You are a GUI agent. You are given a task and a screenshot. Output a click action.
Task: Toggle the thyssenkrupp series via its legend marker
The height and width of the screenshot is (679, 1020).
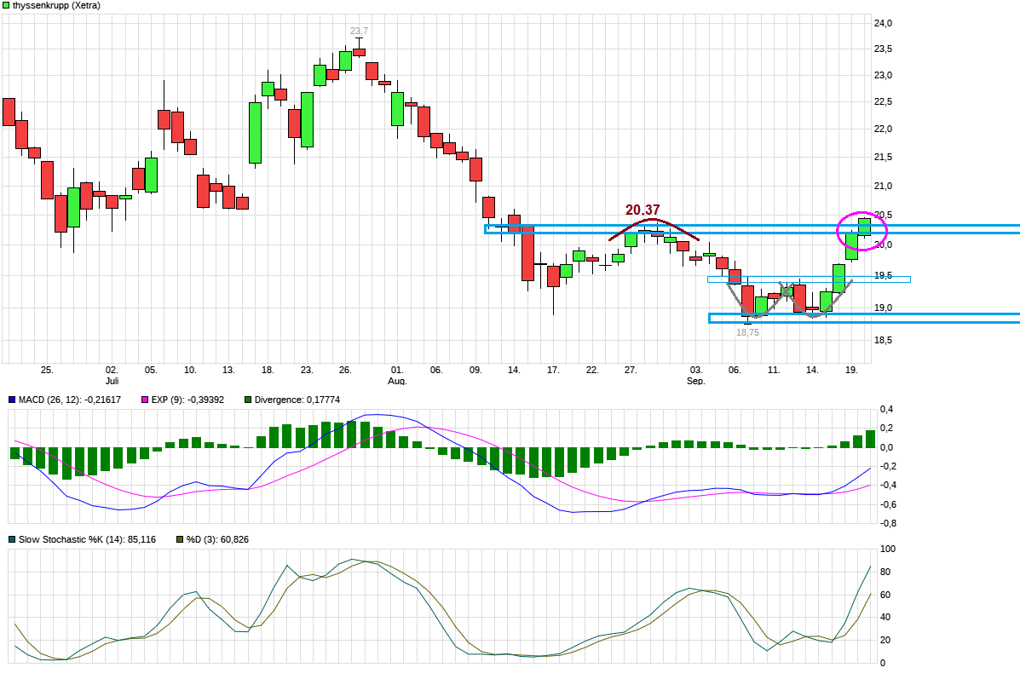(8, 6)
